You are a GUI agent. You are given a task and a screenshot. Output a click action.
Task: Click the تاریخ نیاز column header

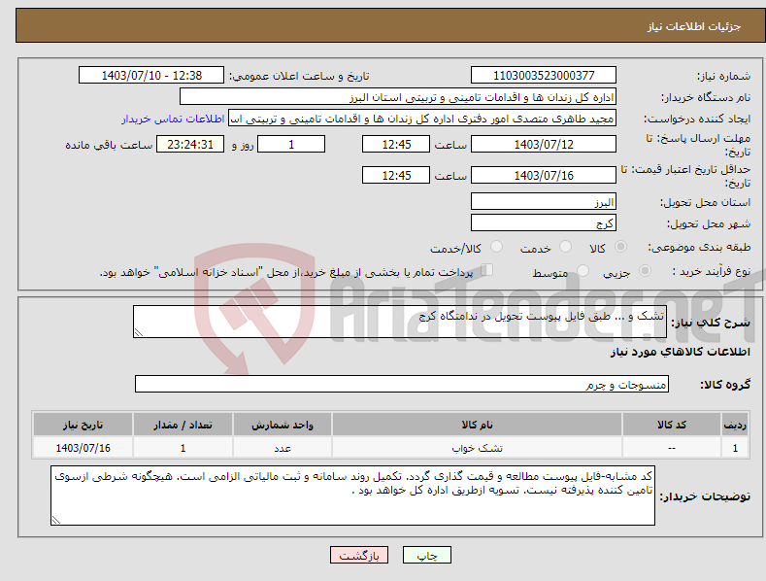[83, 425]
